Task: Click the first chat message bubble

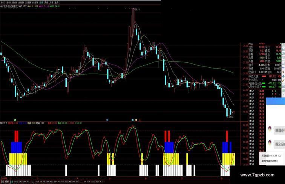Action: [279, 130]
